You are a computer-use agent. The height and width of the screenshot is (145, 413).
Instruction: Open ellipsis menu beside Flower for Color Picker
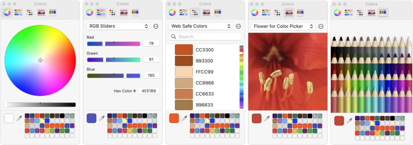321,26
